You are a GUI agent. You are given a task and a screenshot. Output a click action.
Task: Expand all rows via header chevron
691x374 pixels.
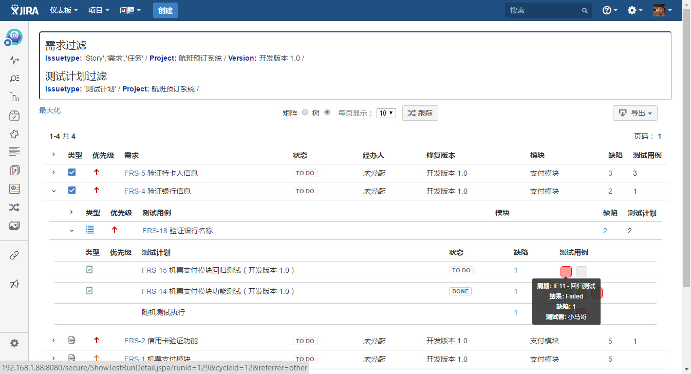coord(53,155)
